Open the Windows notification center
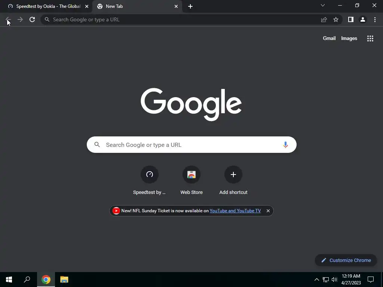The height and width of the screenshot is (287, 383). [371, 280]
